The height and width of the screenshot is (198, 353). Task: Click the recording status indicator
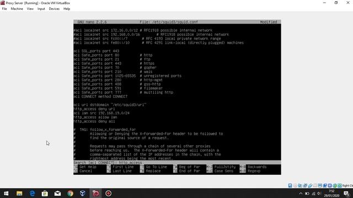pyautogui.click(x=325, y=185)
